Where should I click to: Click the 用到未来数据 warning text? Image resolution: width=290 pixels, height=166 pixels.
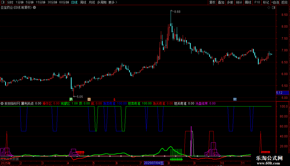coord(9,159)
